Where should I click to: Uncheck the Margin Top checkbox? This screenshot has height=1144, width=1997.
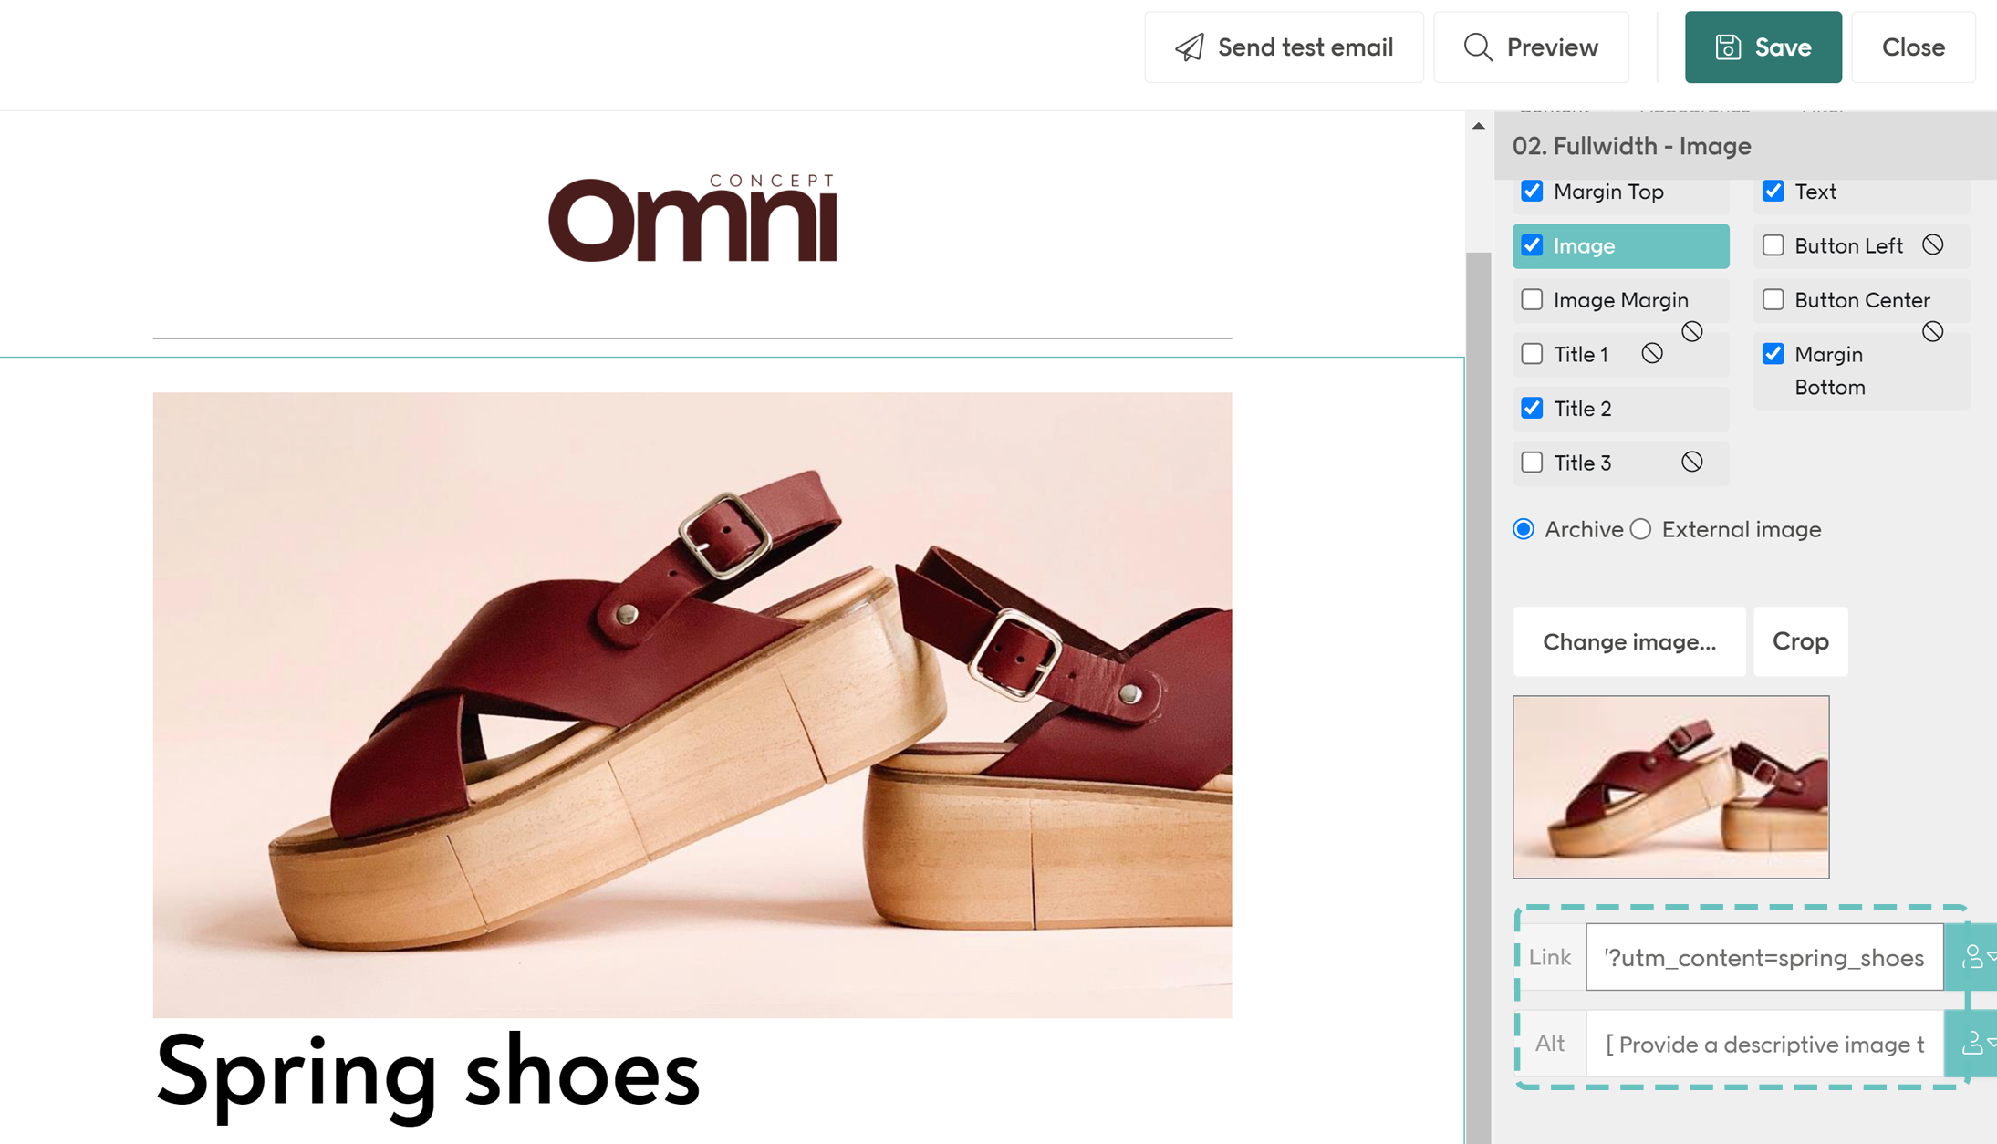(x=1532, y=191)
